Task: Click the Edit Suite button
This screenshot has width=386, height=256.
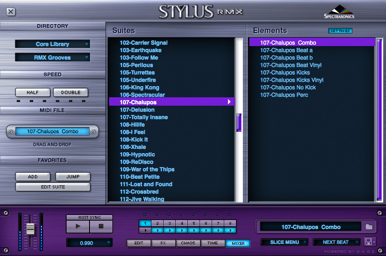Action: point(53,187)
